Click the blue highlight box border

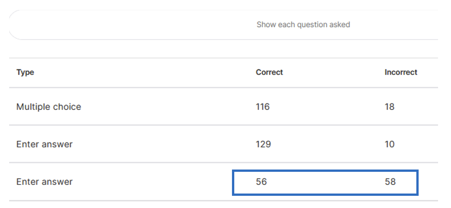tap(325, 171)
